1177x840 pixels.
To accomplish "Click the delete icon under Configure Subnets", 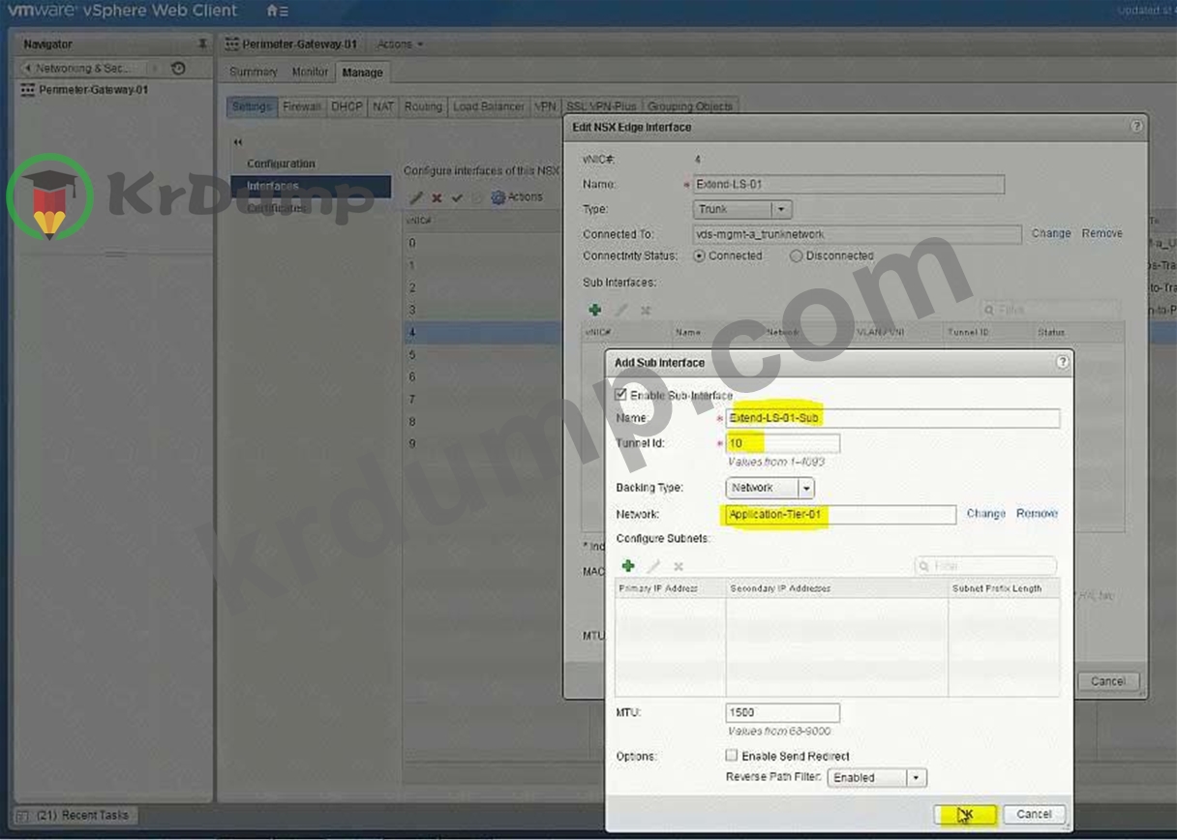I will point(679,565).
